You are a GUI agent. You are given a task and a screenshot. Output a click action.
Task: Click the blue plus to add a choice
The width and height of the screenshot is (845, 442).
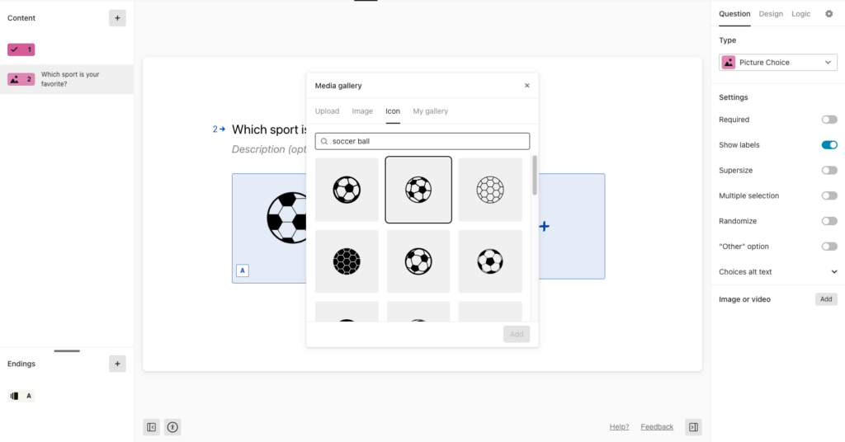click(545, 226)
